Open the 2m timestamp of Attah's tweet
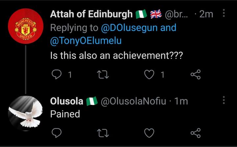 tap(207, 14)
